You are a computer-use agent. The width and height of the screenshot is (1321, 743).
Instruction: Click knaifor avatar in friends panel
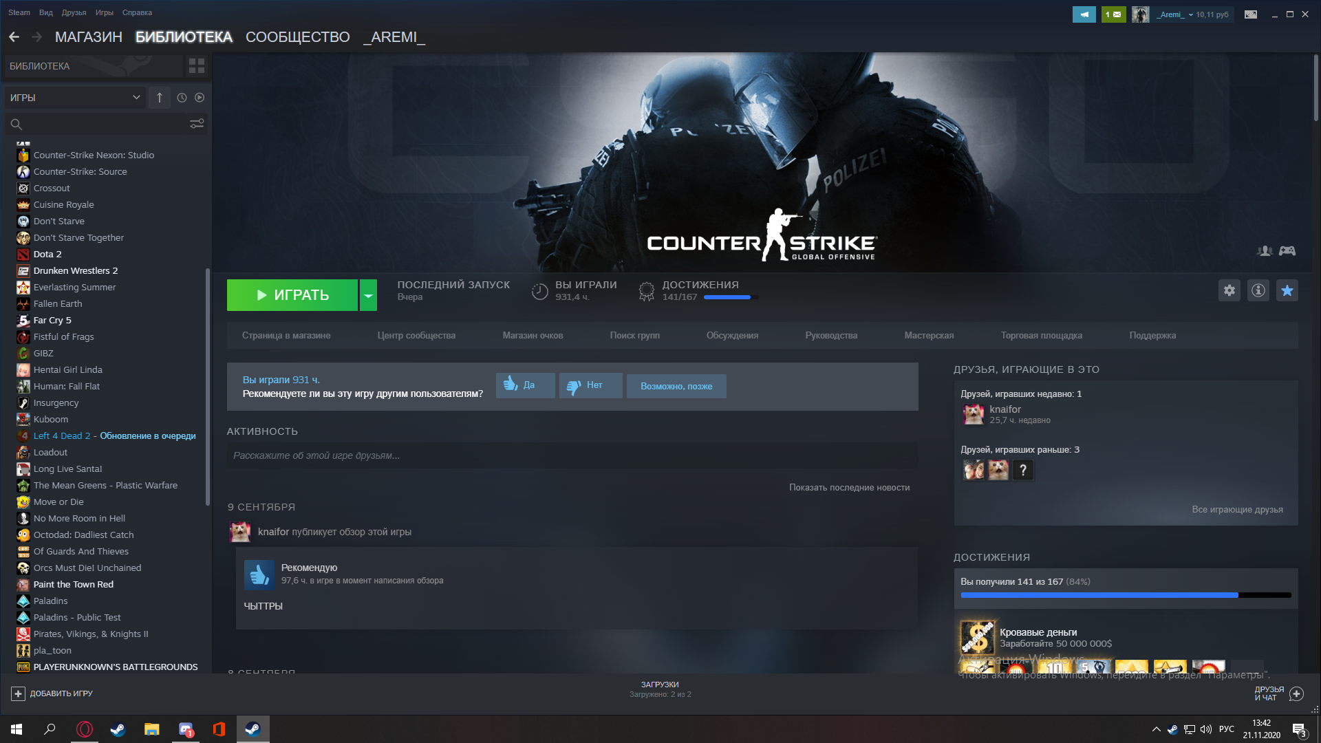(974, 414)
